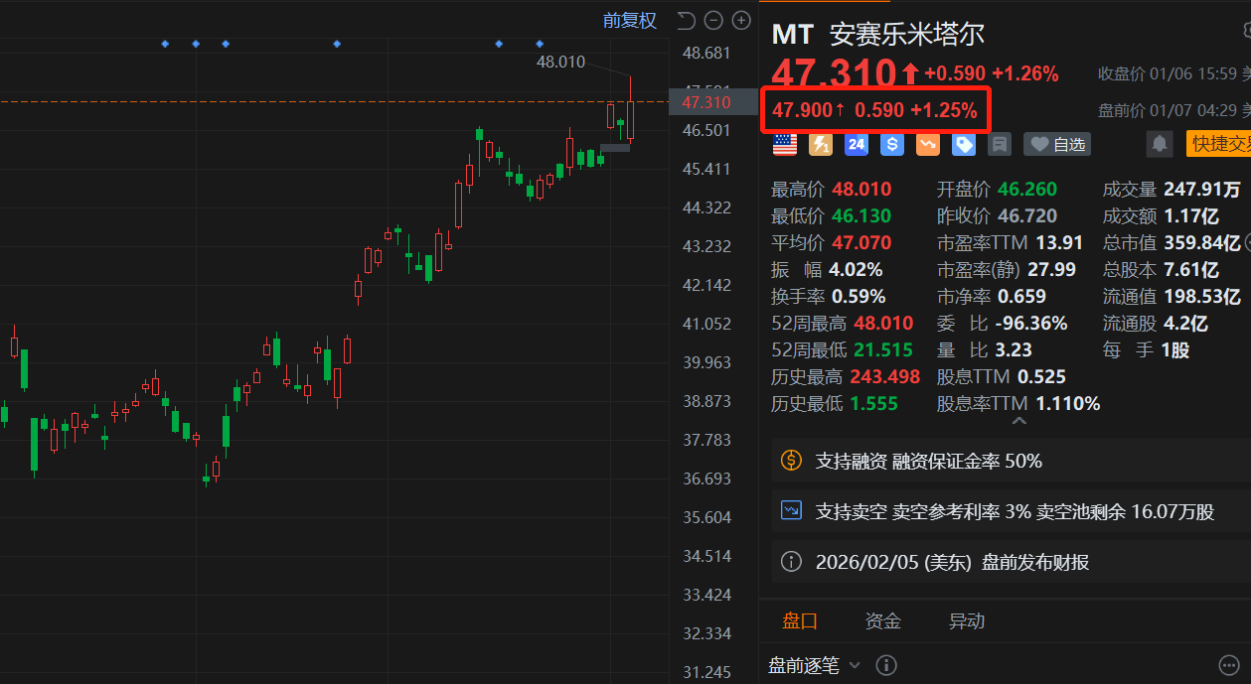1251x684 pixels.
Task: Click the orange 快捷交易 button
Action: (x=1218, y=144)
